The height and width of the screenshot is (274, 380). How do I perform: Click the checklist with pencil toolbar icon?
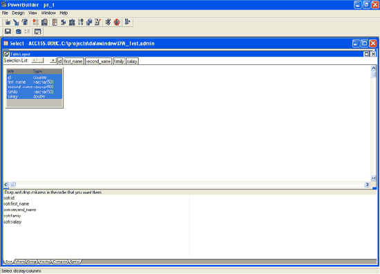tap(97, 22)
